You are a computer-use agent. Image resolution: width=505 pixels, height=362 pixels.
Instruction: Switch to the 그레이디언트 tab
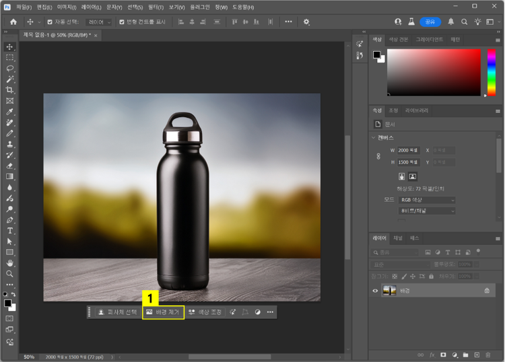(x=429, y=40)
